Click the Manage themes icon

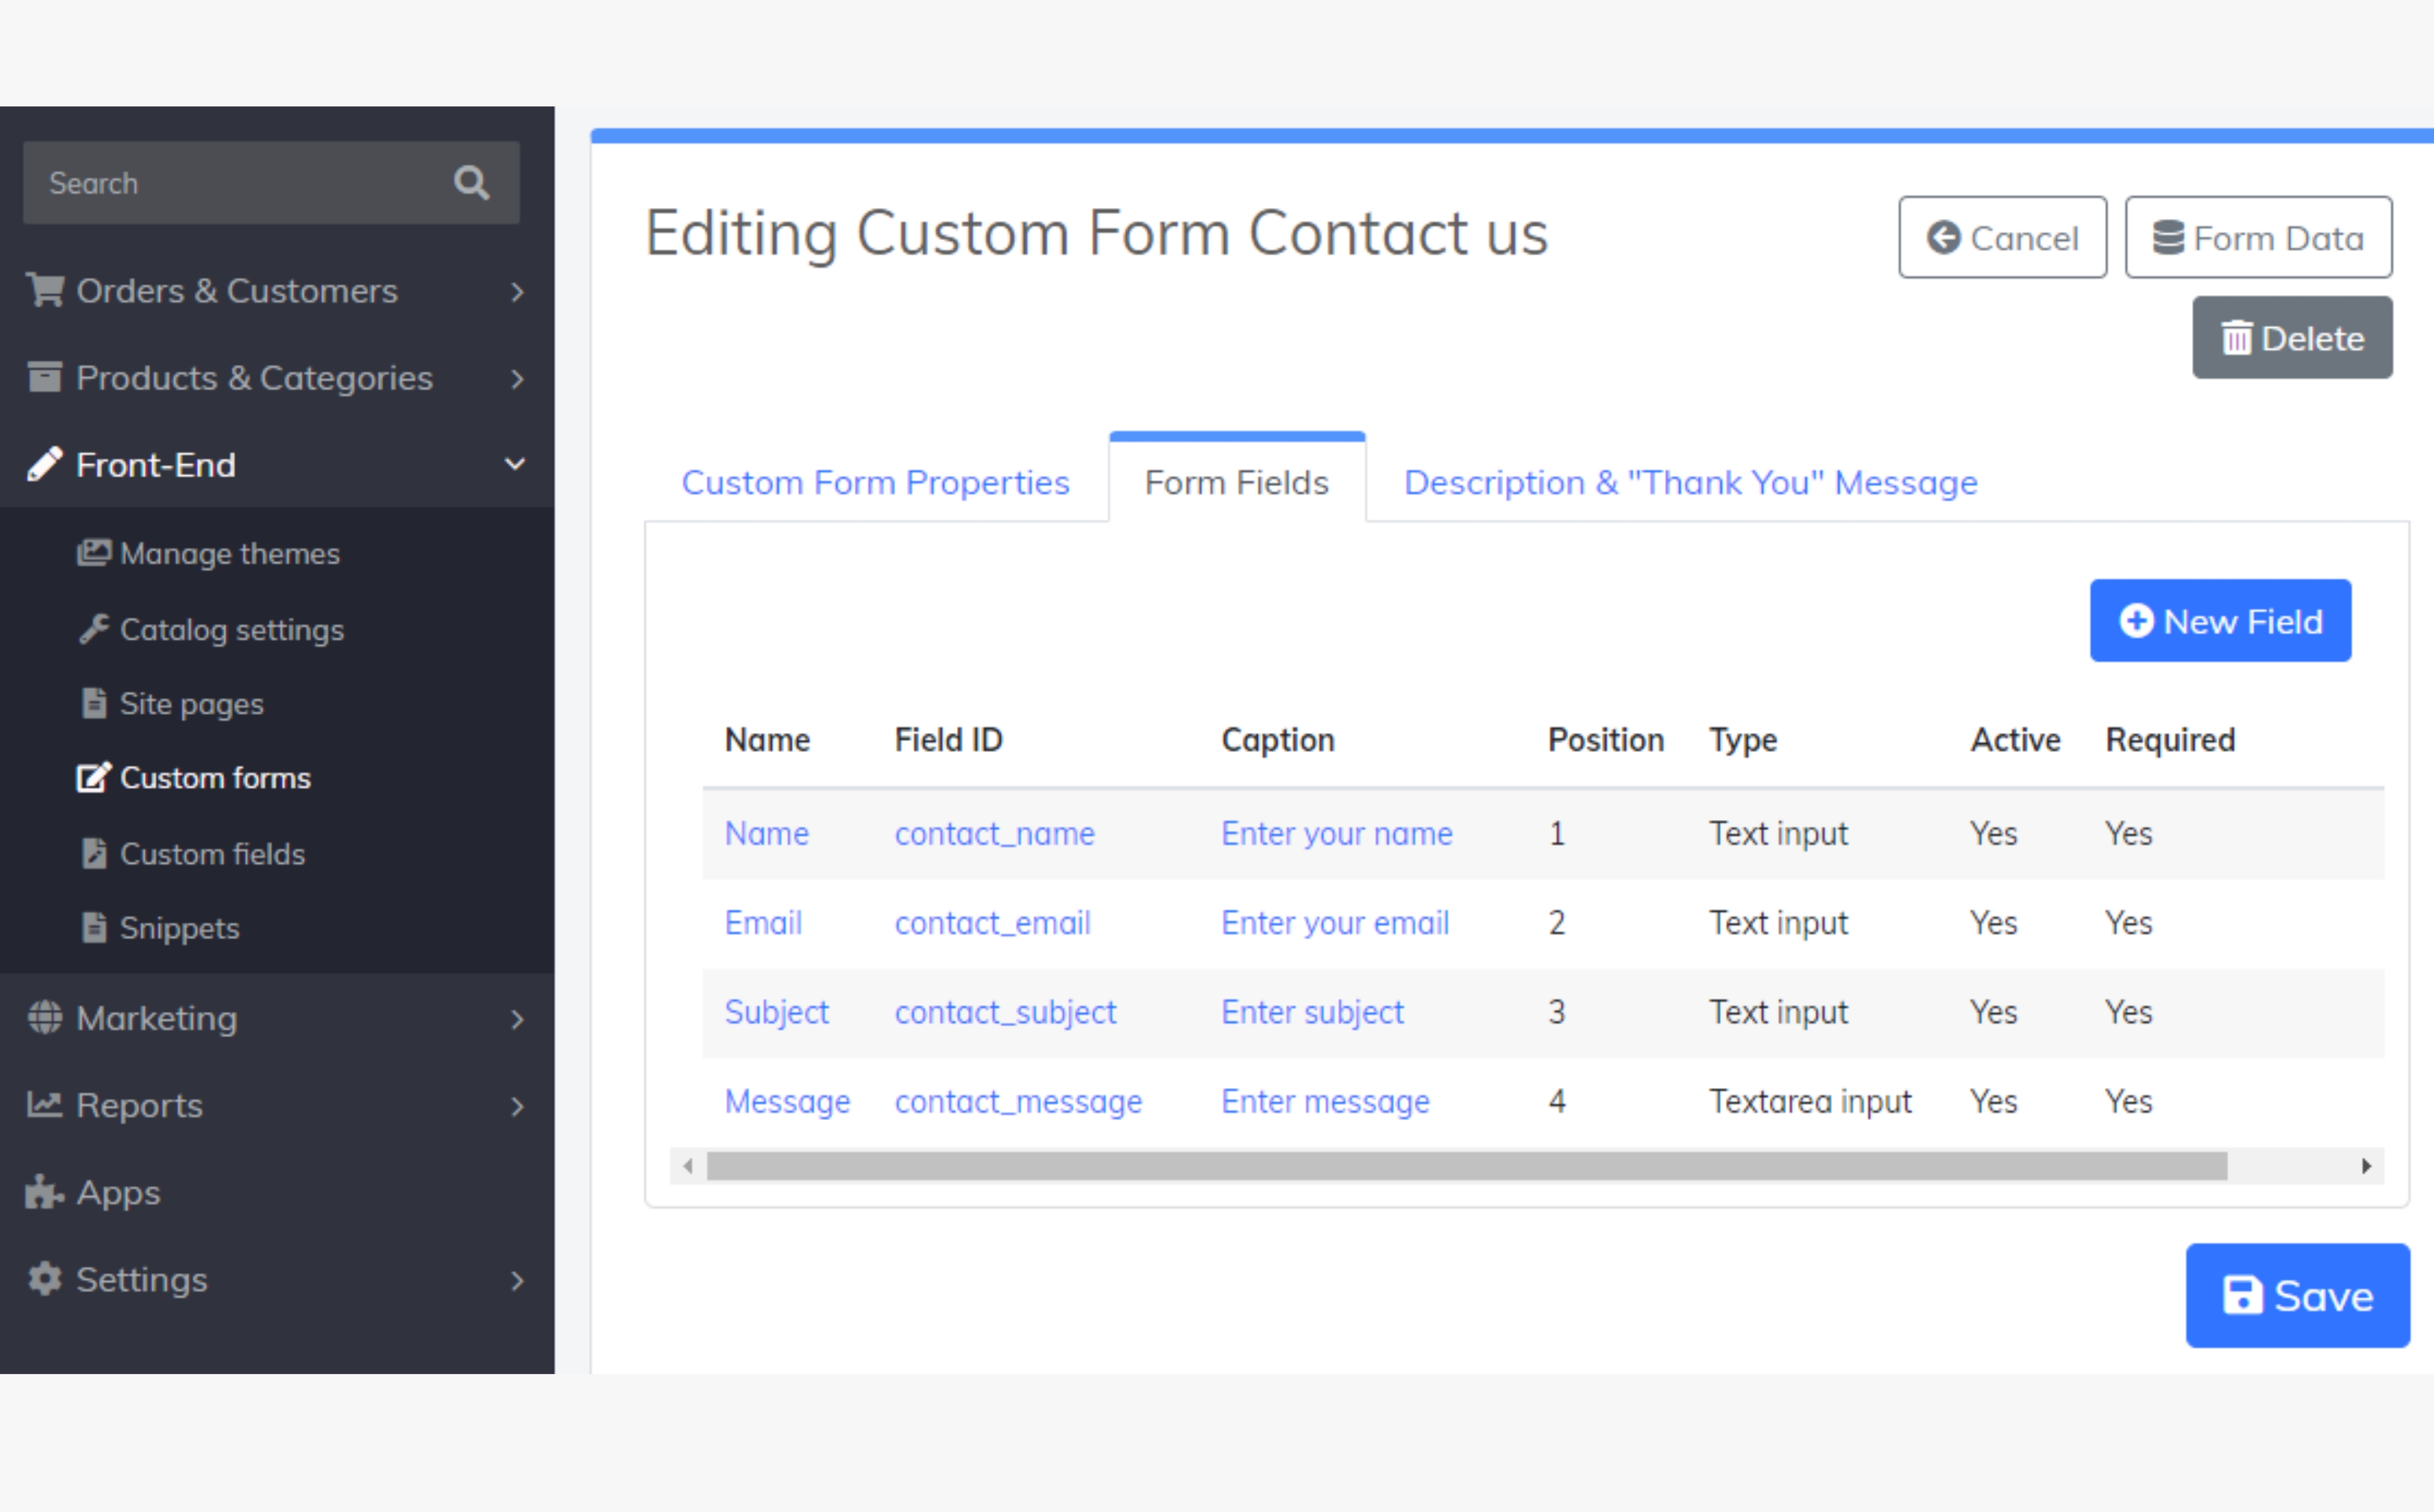94,553
